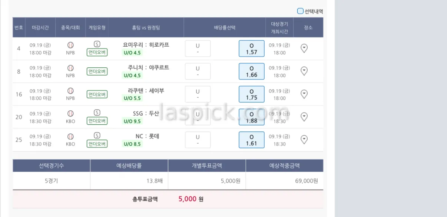Click S badge icon for NC vs 롯데
Image resolution: width=447 pixels, height=217 pixels.
click(x=97, y=136)
